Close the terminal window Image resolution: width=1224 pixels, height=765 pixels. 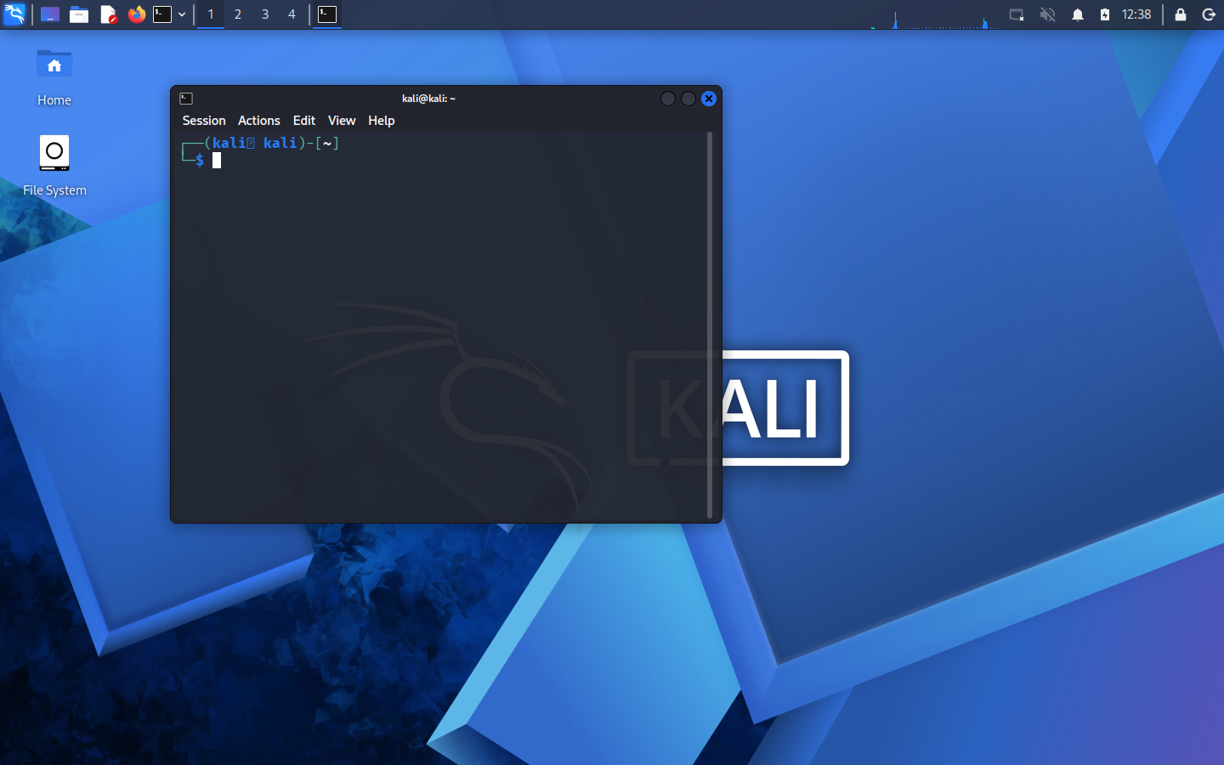click(709, 99)
